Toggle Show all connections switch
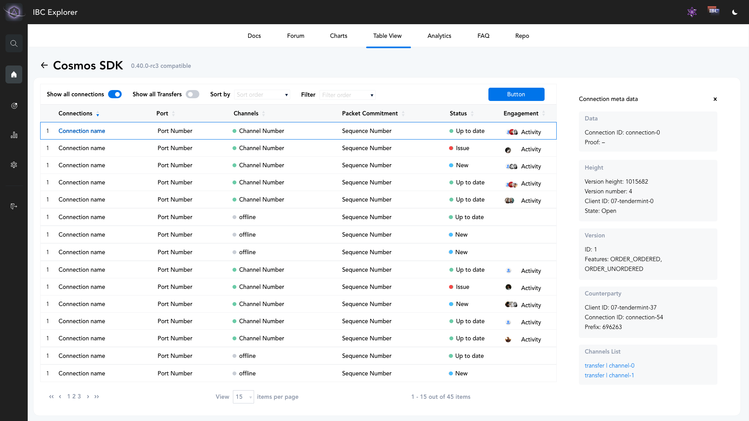This screenshot has height=421, width=749. point(115,94)
